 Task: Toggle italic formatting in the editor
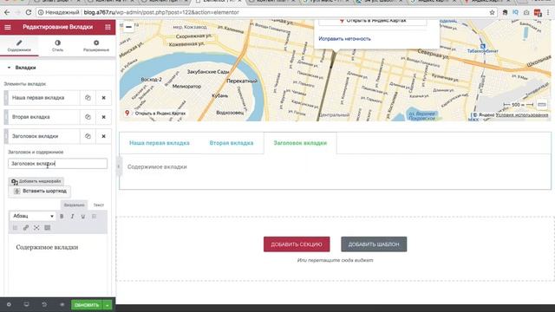click(x=72, y=216)
